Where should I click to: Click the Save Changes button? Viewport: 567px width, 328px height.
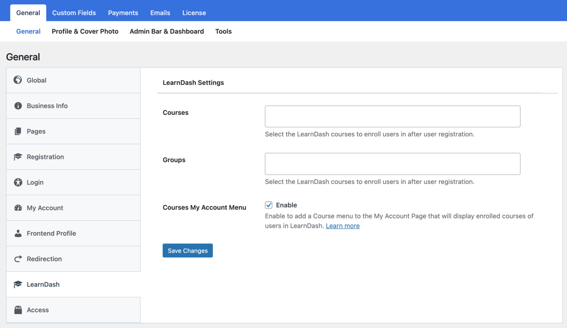[188, 251]
